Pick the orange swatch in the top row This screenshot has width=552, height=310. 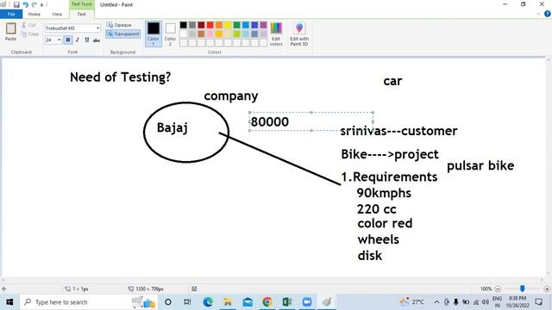tap(219, 25)
